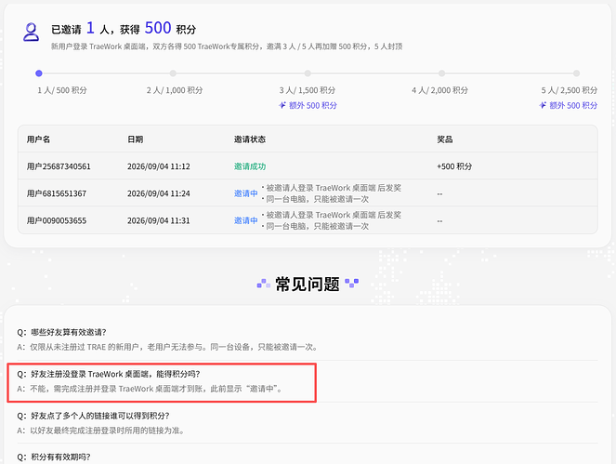The width and height of the screenshot is (616, 464).
Task: Click the 5 人/ 2,500 积分 label
Action: (x=570, y=90)
